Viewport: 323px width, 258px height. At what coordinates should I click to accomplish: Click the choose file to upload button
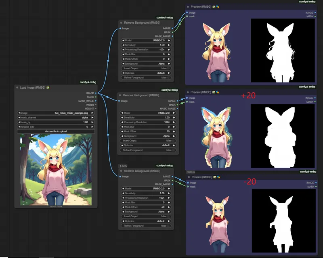[56, 131]
